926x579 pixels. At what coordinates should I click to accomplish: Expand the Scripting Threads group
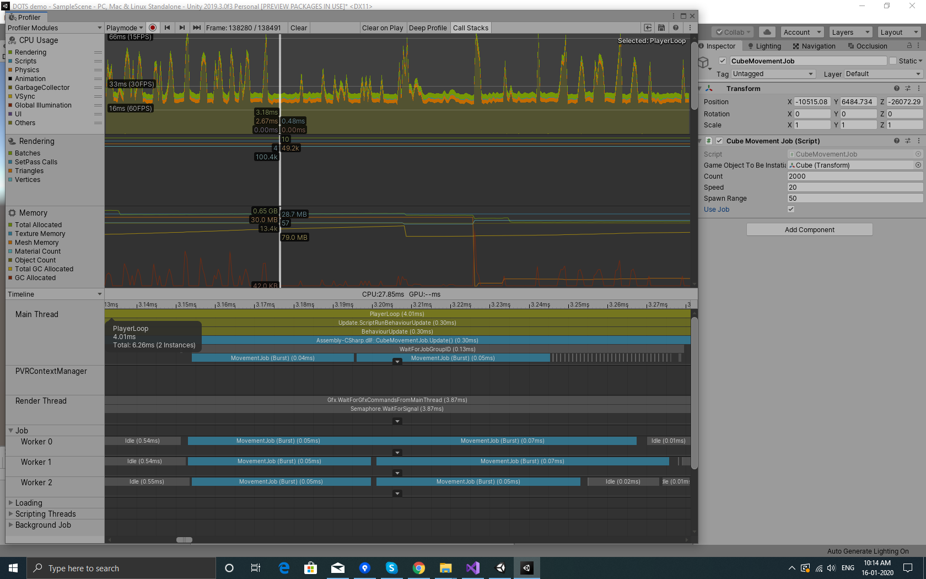point(10,513)
